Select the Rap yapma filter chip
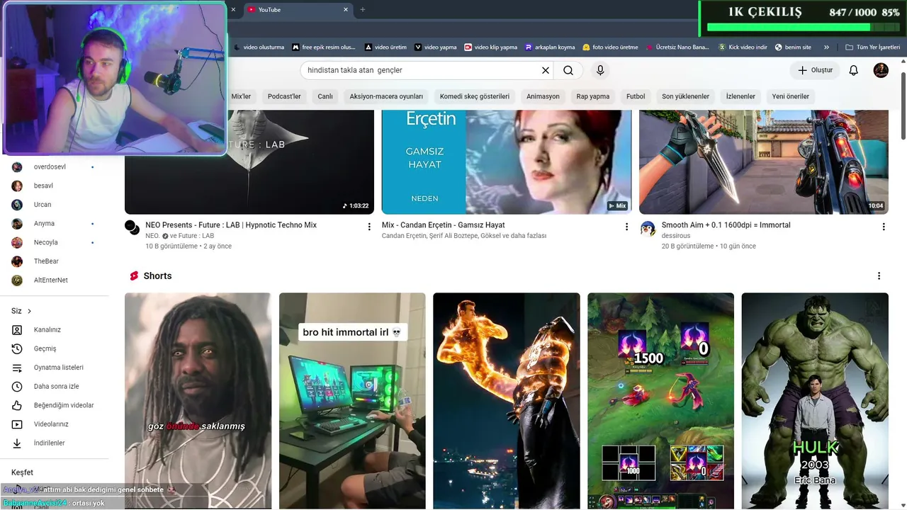The image size is (907, 510). tap(593, 96)
